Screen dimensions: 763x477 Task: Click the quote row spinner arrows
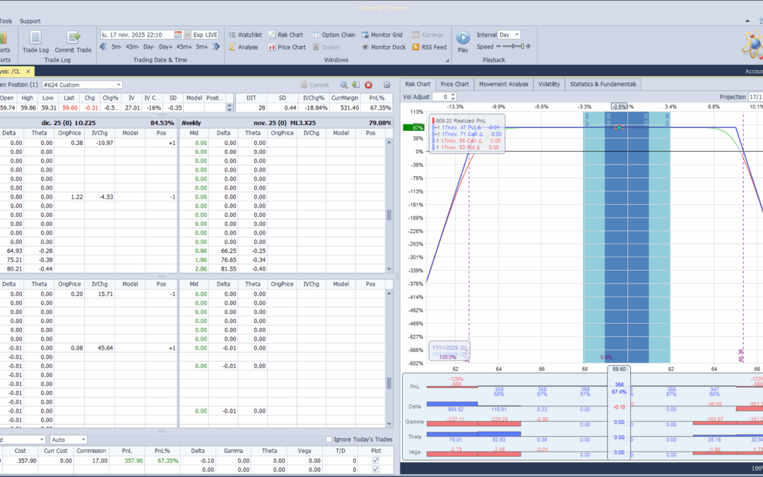tap(229, 107)
